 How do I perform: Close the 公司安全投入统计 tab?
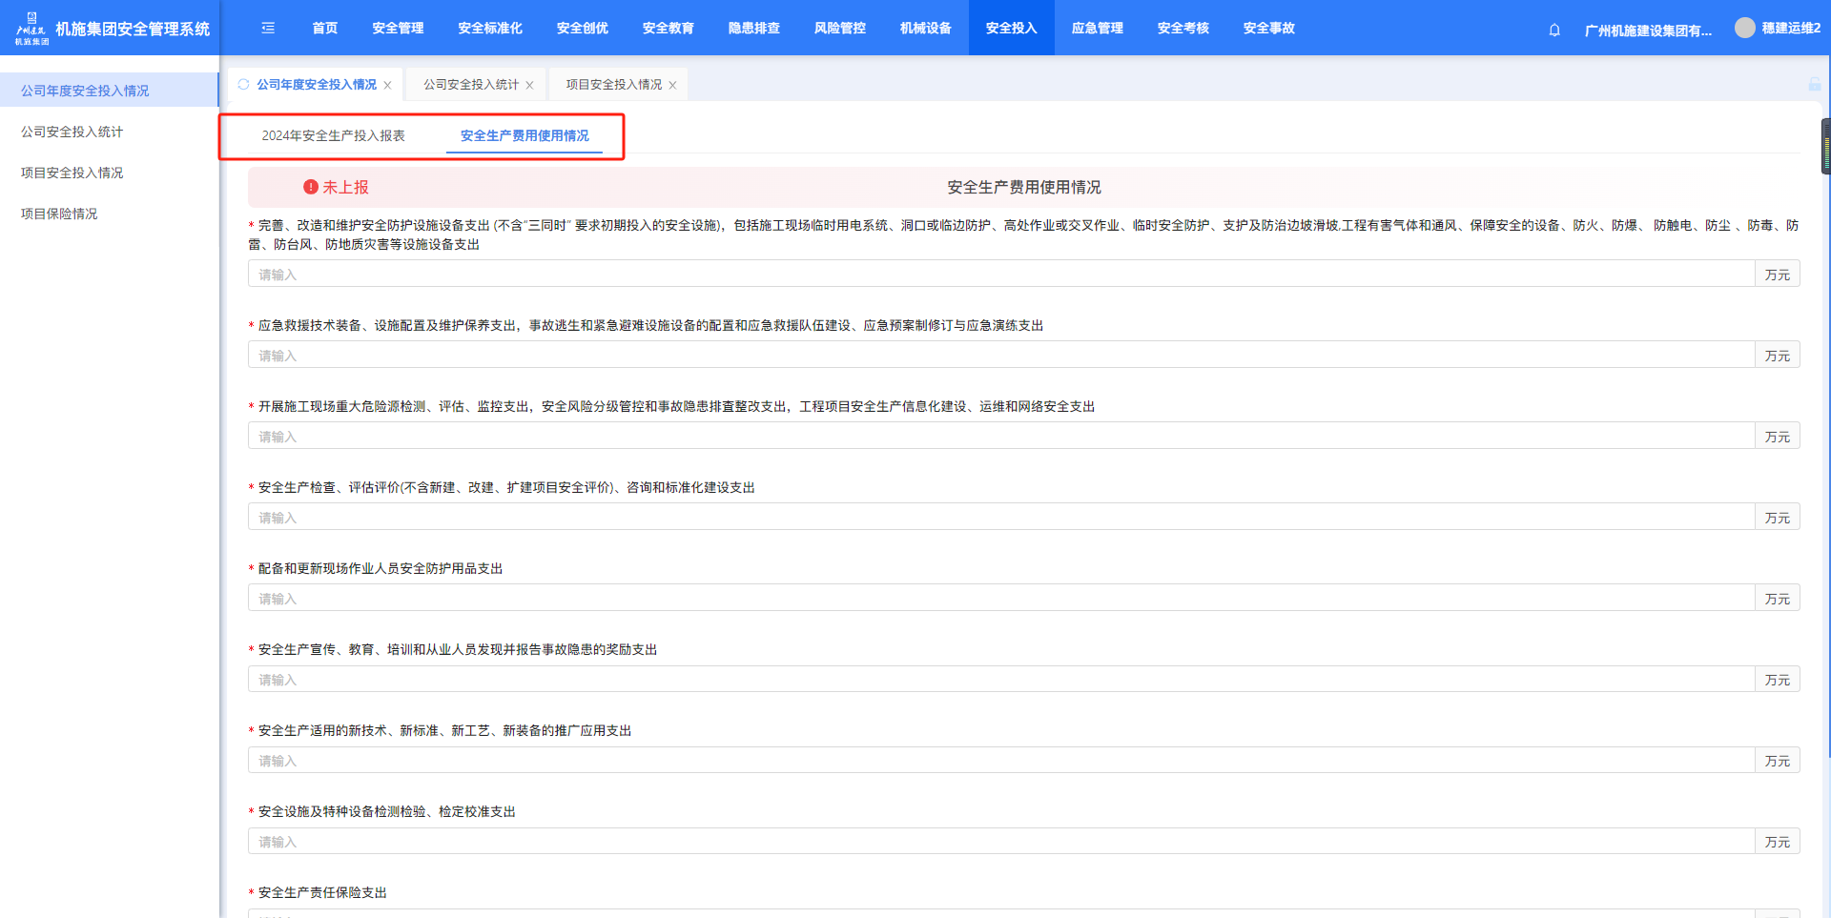click(530, 86)
